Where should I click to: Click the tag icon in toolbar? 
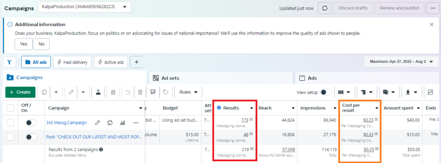click(166, 92)
